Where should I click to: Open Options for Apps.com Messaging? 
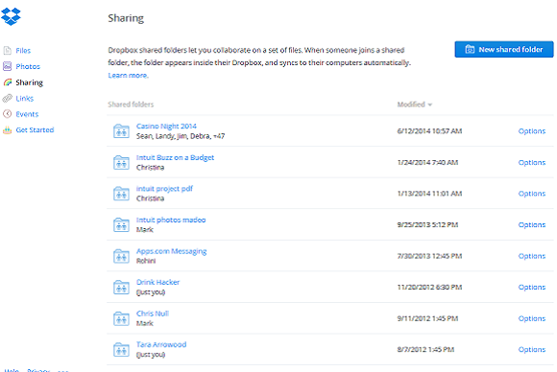pos(531,256)
